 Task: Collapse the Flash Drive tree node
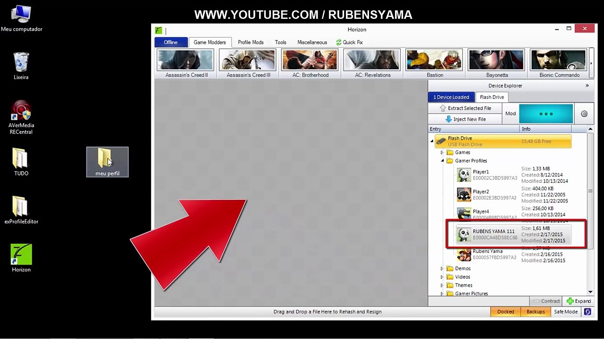click(x=432, y=141)
